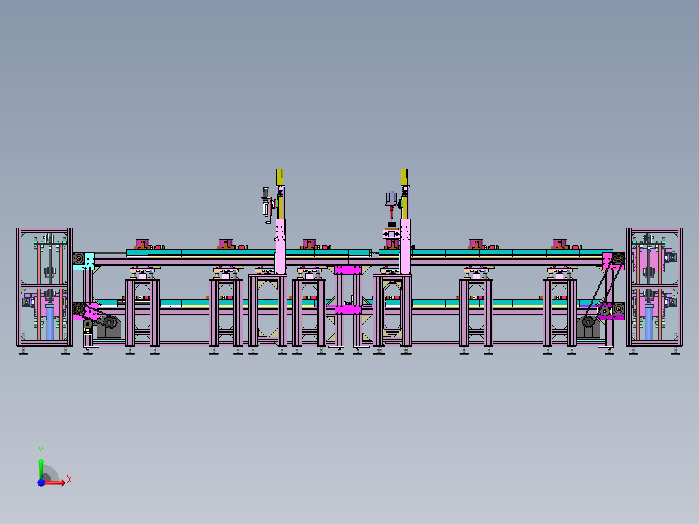Select the blue cylinder in the right cabinet
Screen dimensions: 699x524
(649, 322)
